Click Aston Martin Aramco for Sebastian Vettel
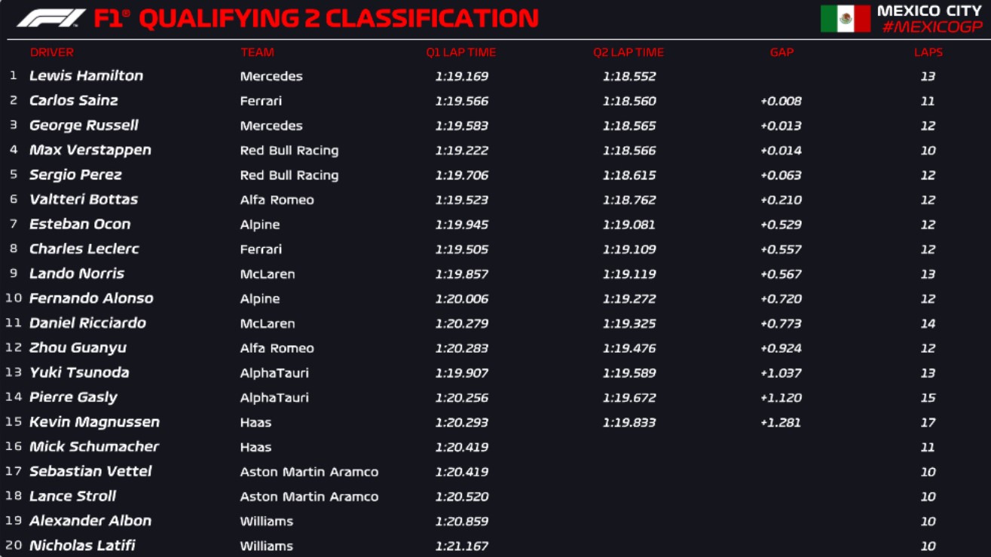Screen dimensions: 991x557 click(309, 473)
